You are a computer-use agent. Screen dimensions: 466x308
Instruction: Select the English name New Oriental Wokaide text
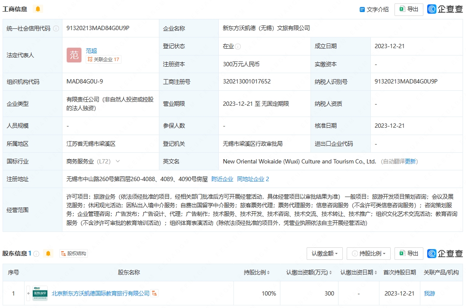click(299, 161)
